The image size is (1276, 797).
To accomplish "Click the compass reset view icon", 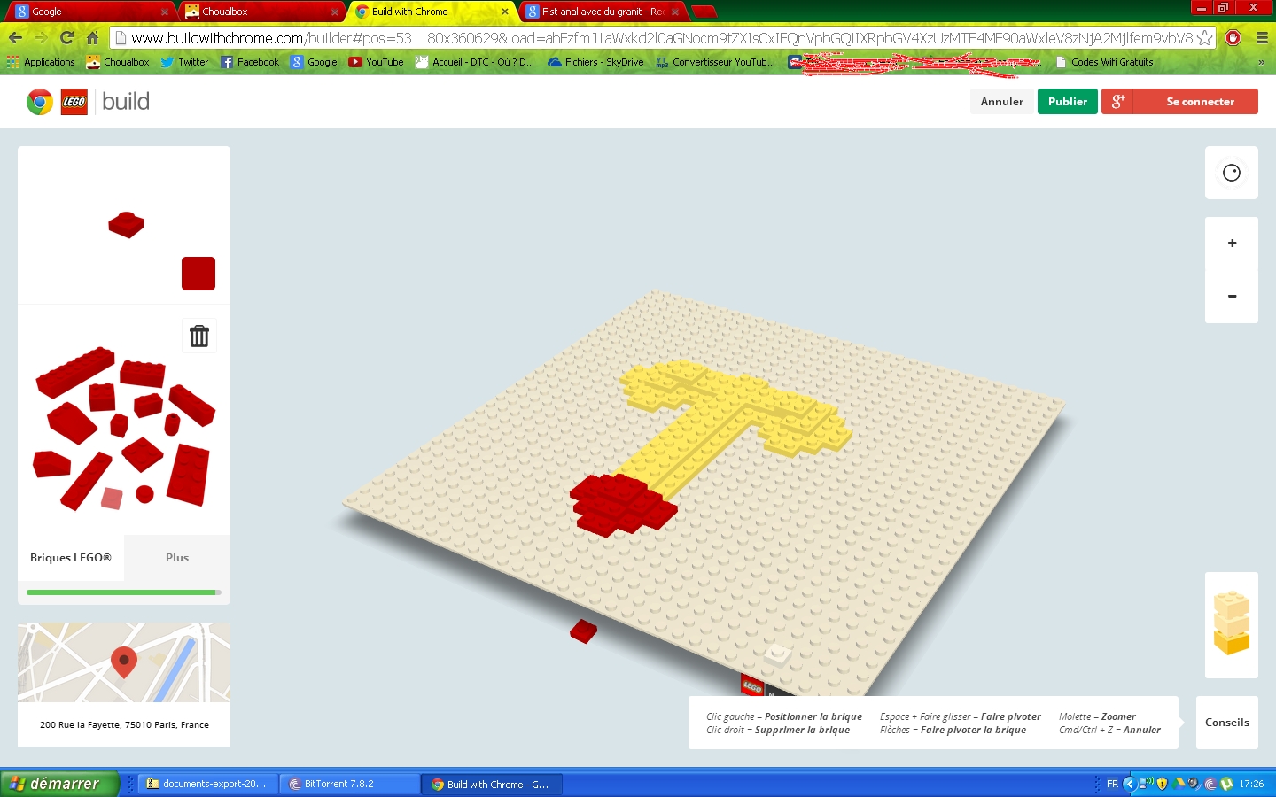I will tap(1232, 173).
